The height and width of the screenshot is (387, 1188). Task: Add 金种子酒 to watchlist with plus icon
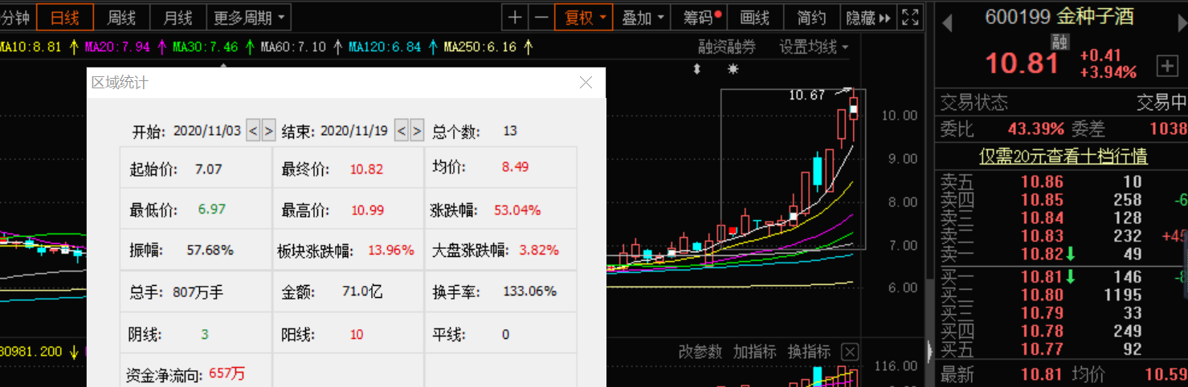coord(1166,66)
